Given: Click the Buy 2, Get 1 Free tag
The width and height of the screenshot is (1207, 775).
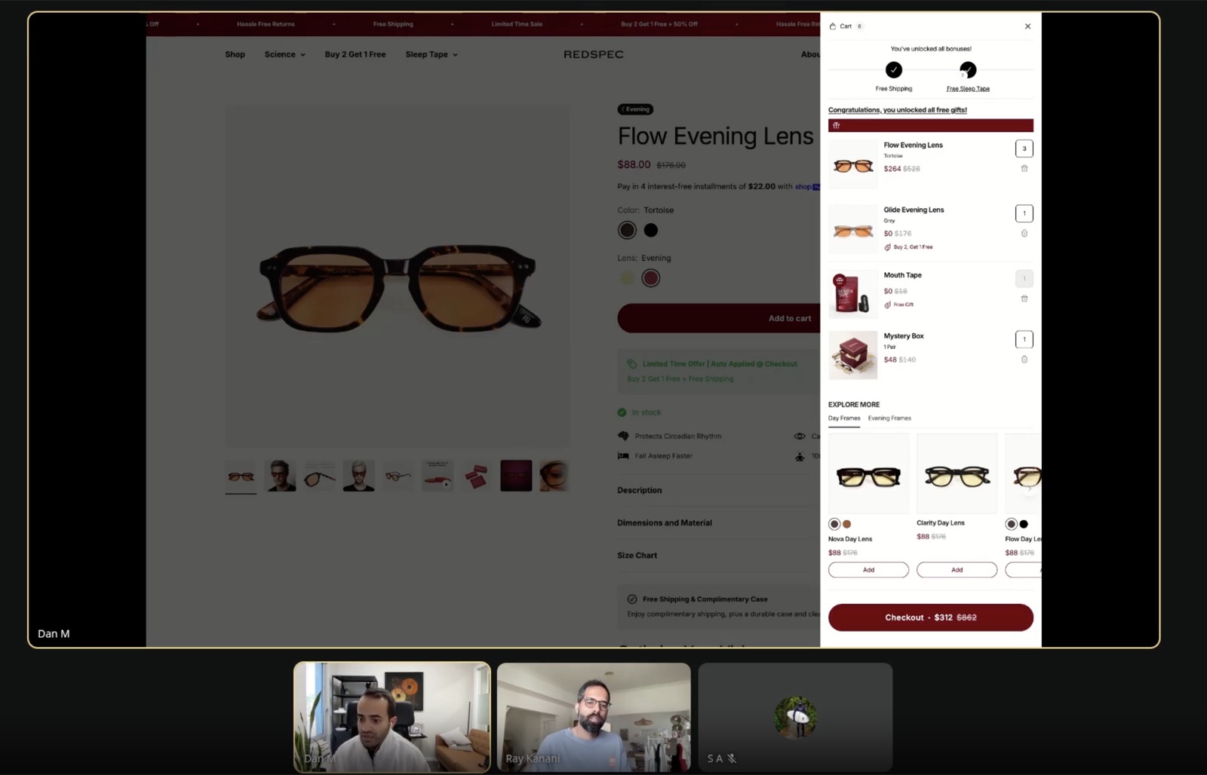Looking at the screenshot, I should pyautogui.click(x=908, y=247).
